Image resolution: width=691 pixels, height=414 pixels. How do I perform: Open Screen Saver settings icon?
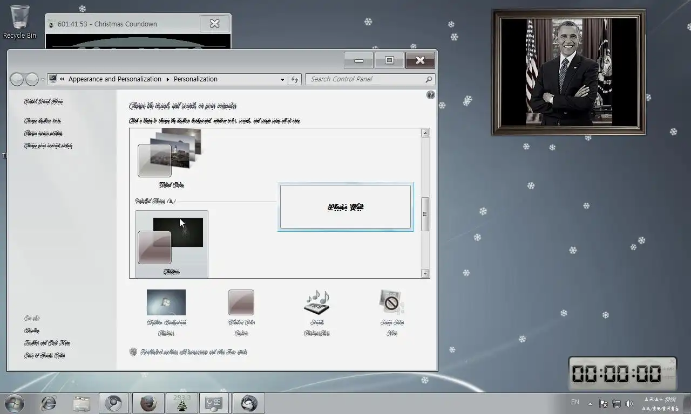[392, 302]
